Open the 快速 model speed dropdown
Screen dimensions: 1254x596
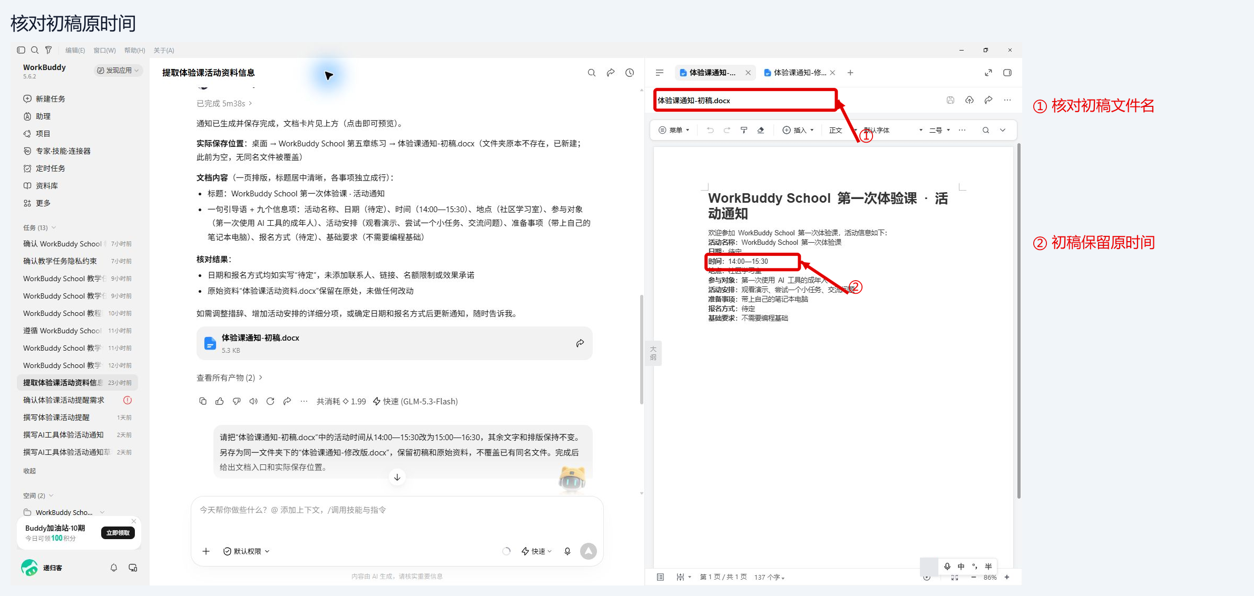pyautogui.click(x=536, y=551)
